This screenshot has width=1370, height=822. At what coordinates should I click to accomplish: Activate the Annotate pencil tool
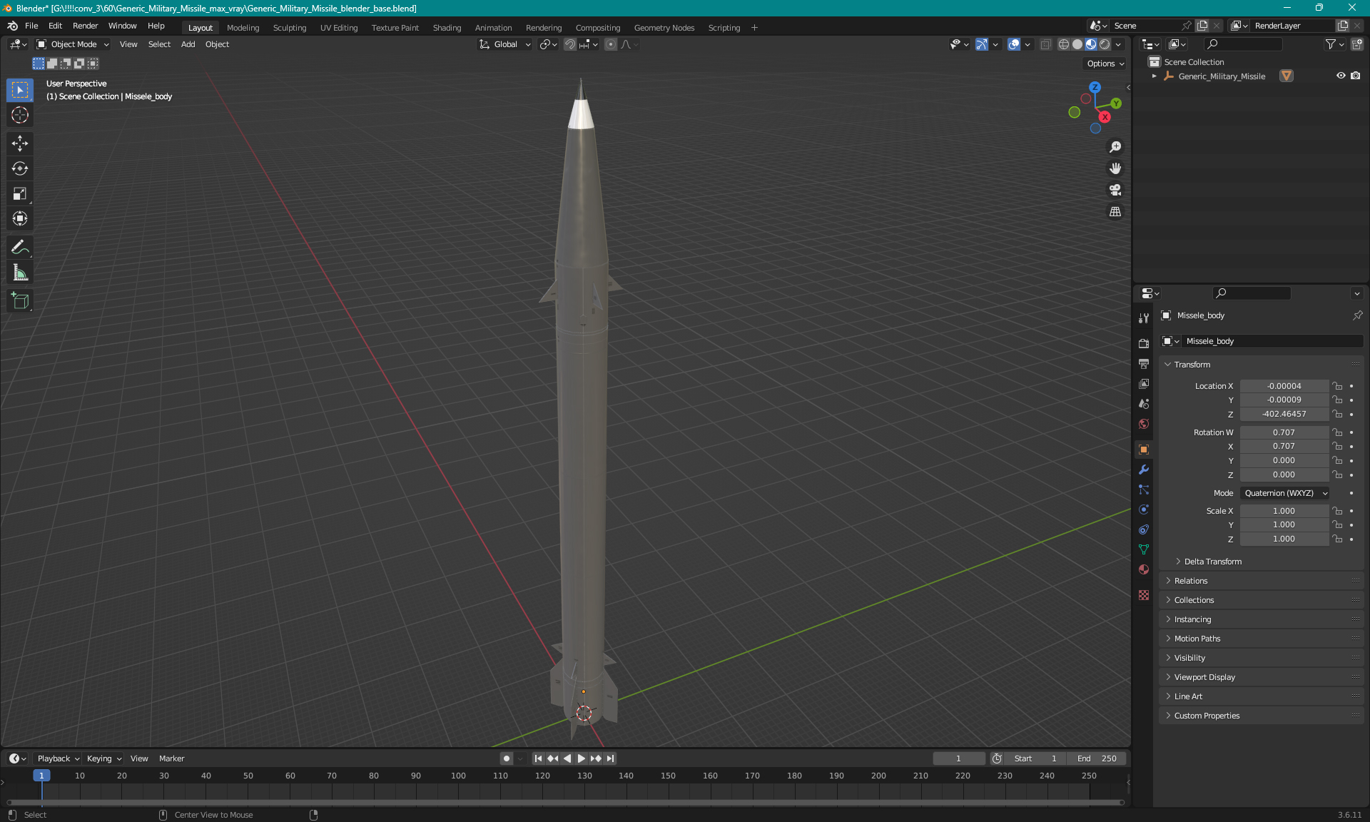pos(20,248)
